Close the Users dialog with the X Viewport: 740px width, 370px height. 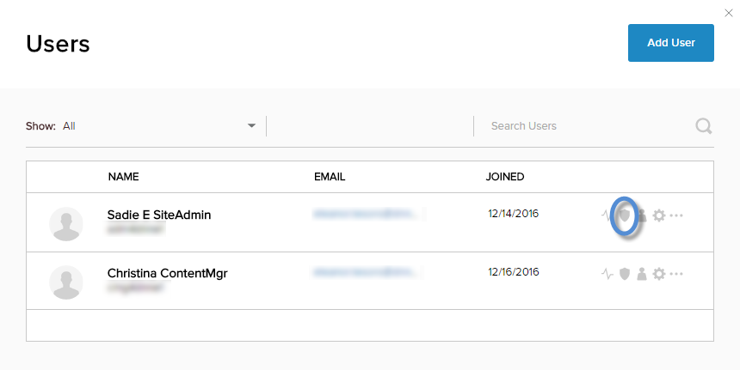click(731, 11)
